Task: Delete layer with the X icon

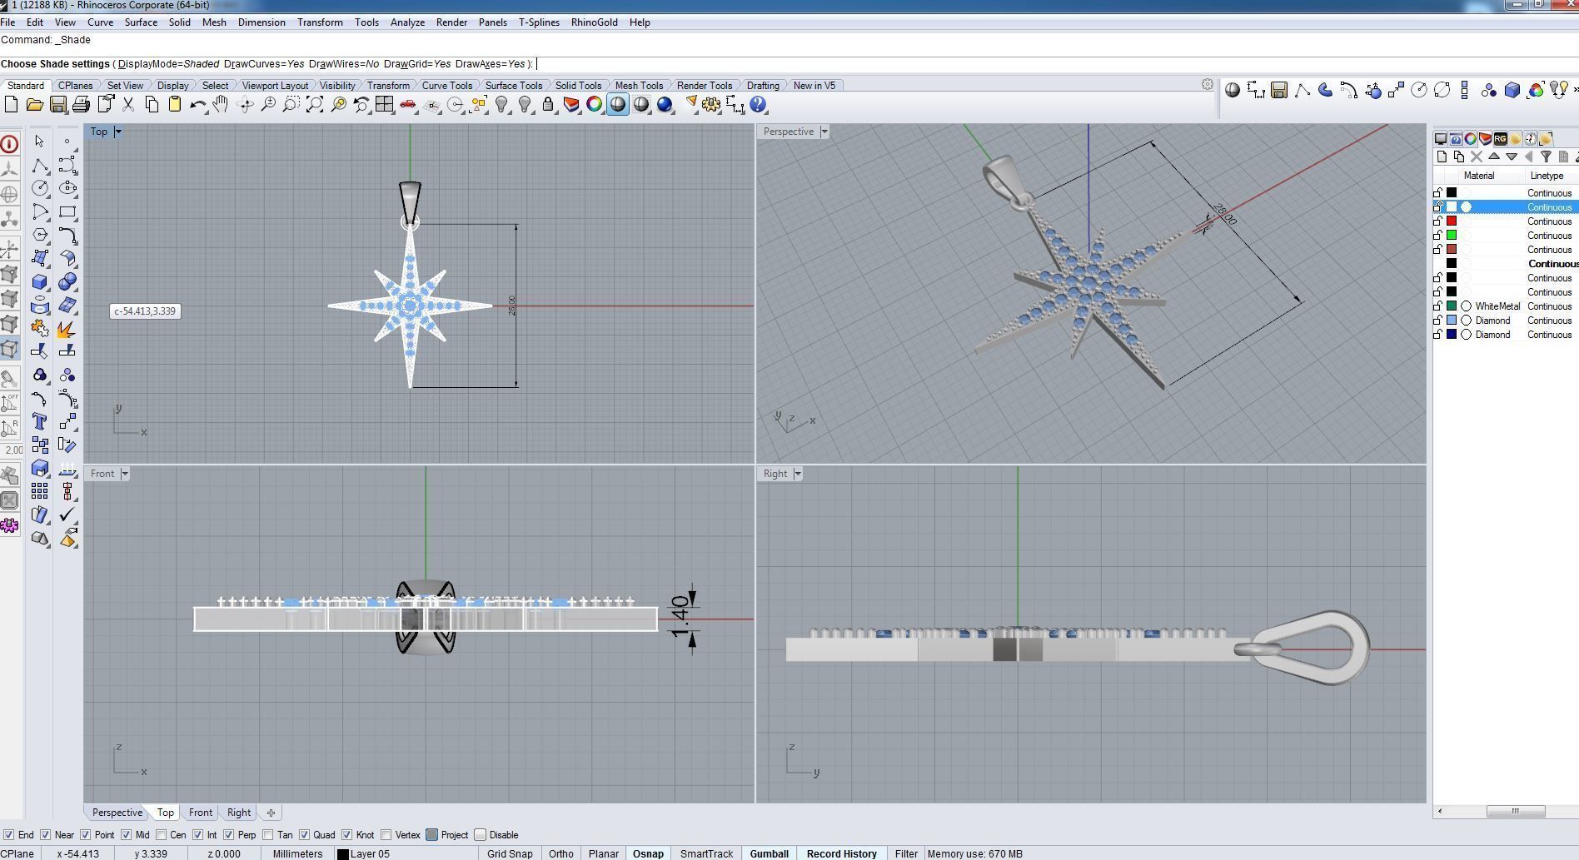Action: (1477, 157)
